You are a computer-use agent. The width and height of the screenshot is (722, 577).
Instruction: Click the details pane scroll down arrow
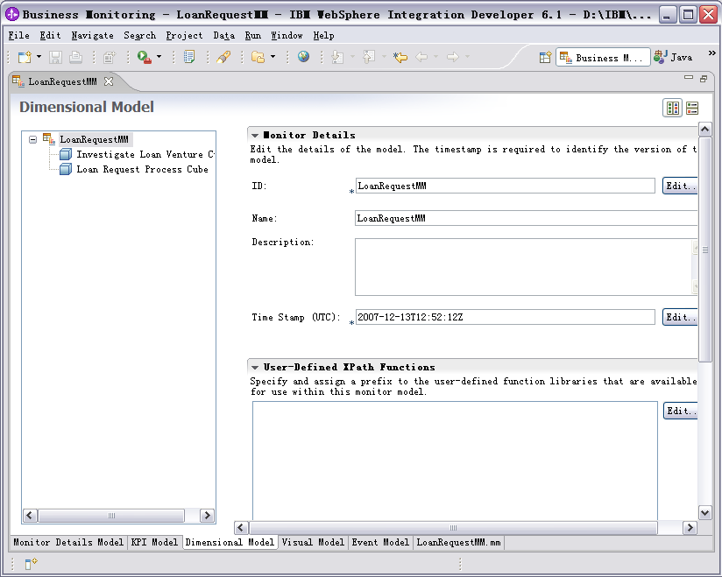click(705, 512)
